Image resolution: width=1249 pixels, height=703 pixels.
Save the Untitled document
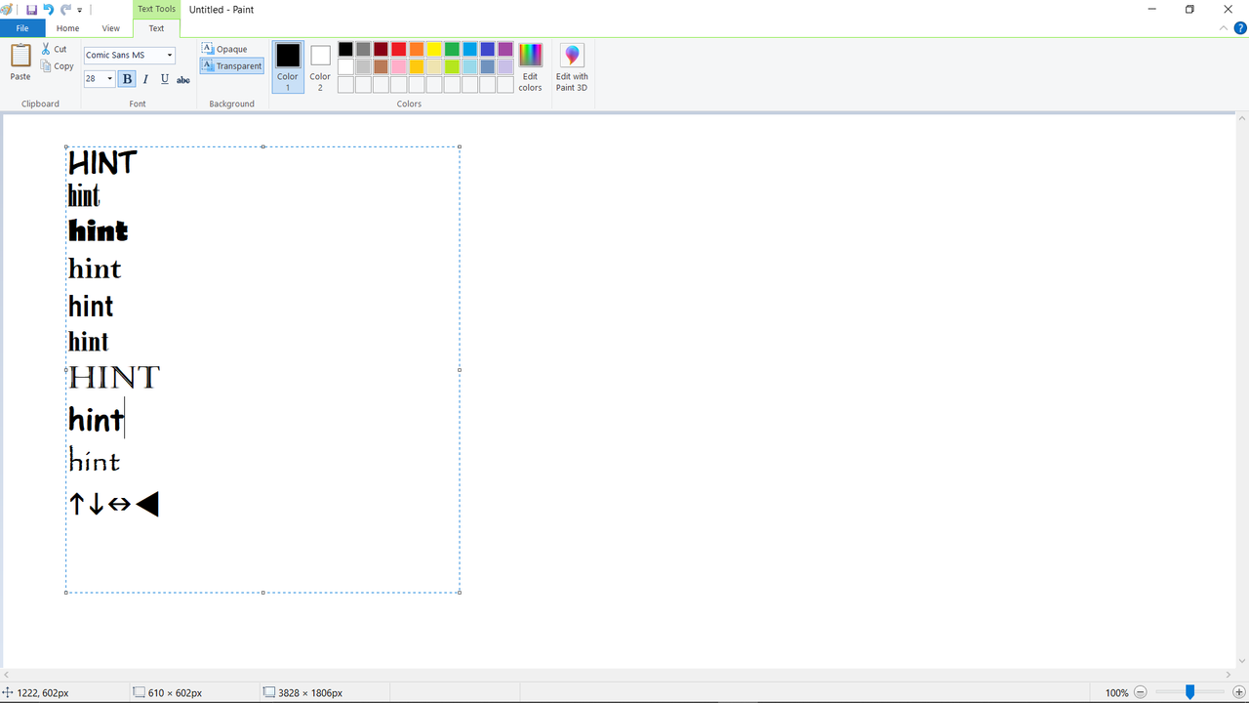(32, 9)
